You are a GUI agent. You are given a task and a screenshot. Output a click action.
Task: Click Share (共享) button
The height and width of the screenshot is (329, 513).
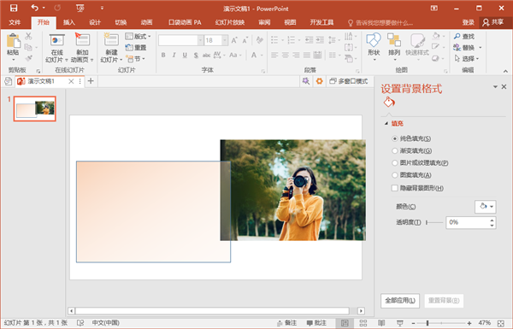(493, 22)
